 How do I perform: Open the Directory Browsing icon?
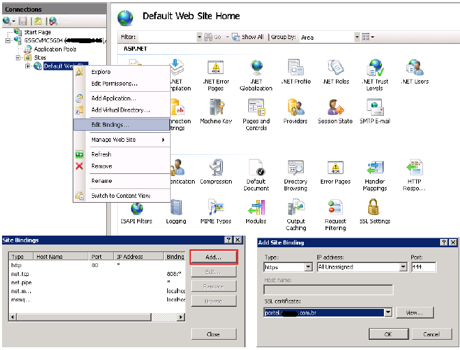point(295,170)
